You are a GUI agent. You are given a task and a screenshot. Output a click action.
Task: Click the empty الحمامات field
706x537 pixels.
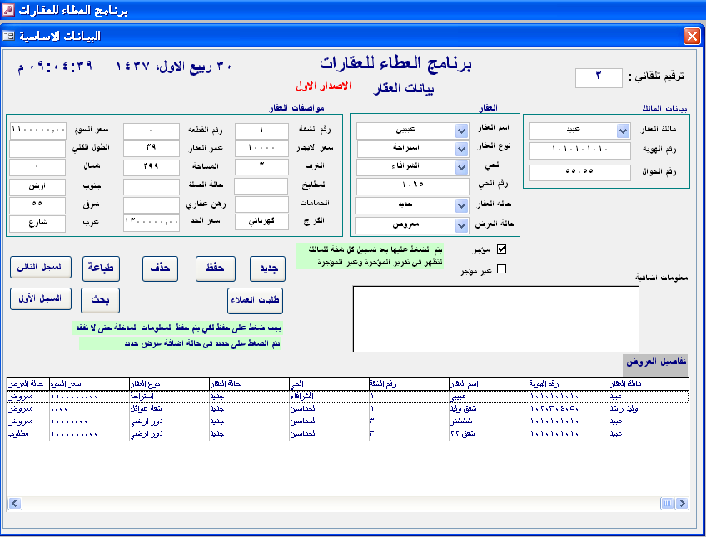[261, 204]
